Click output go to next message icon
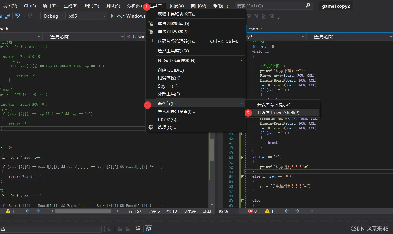 (128, 229)
